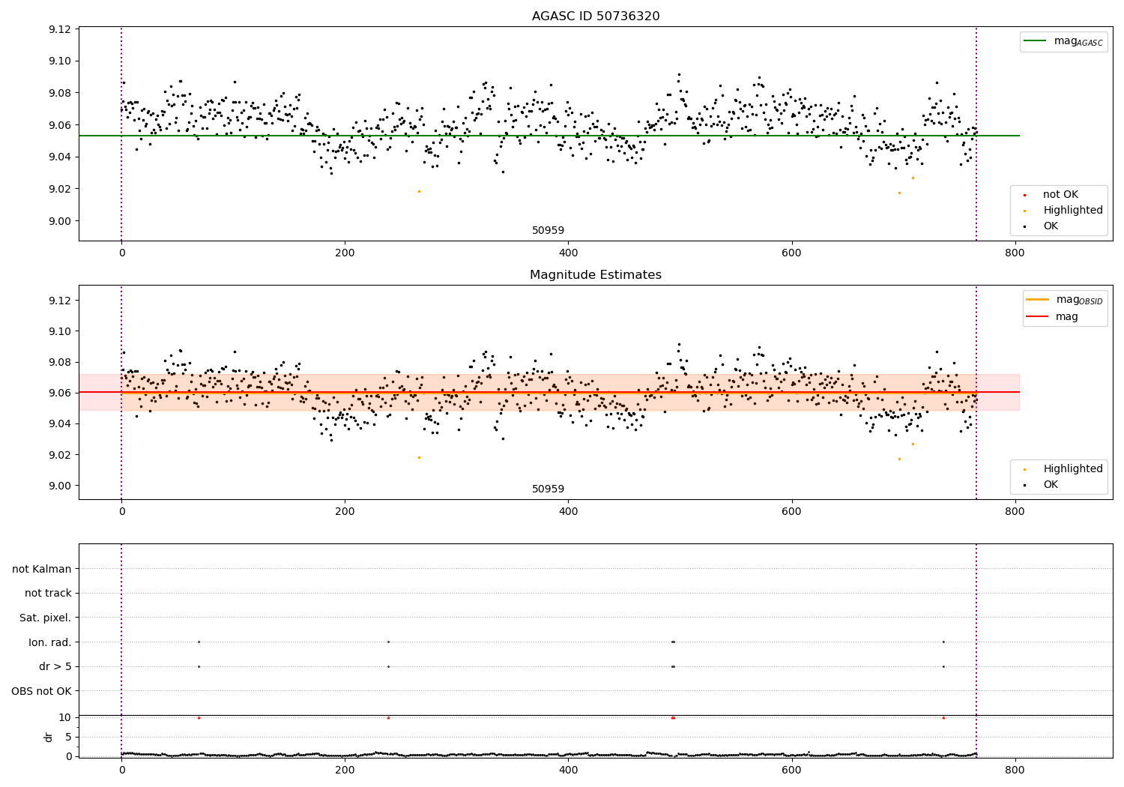This screenshot has width=1124, height=787.
Task: Click the 'Sat. pixel.' row label
Action: coord(46,618)
